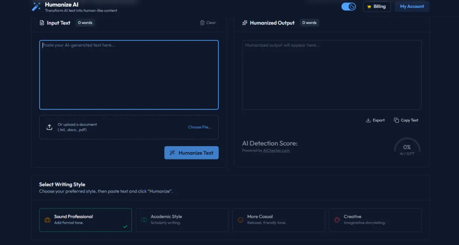Export the humanized output

coord(375,120)
